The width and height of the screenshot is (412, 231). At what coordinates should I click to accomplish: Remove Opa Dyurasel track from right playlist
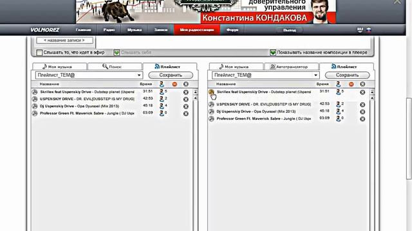point(362,112)
